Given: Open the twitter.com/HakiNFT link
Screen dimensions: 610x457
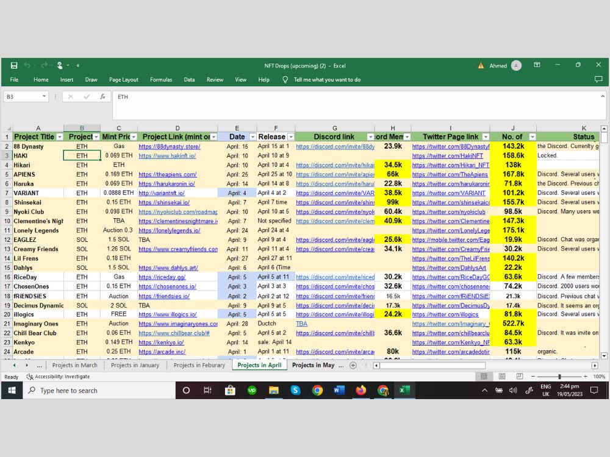Looking at the screenshot, I should (447, 156).
